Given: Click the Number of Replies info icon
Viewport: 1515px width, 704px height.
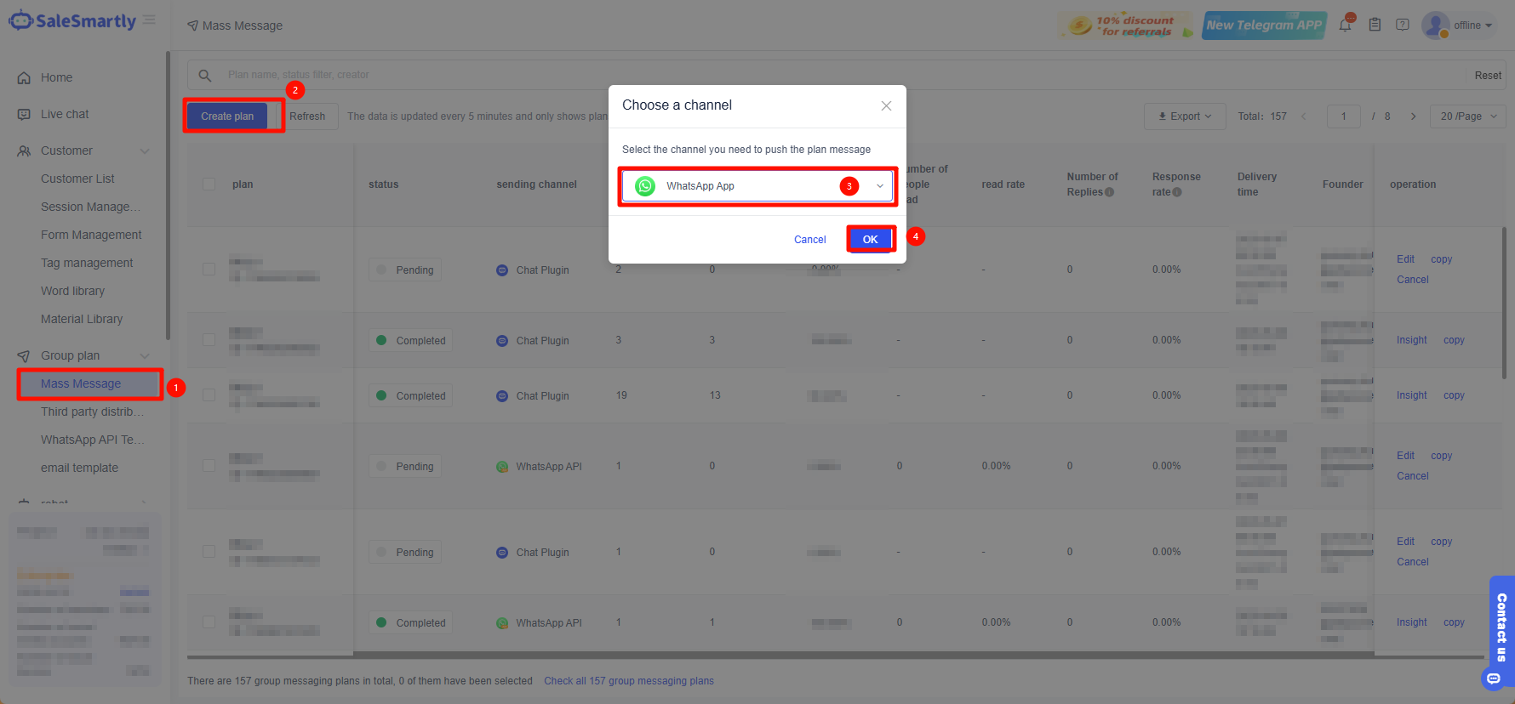Looking at the screenshot, I should [1109, 192].
